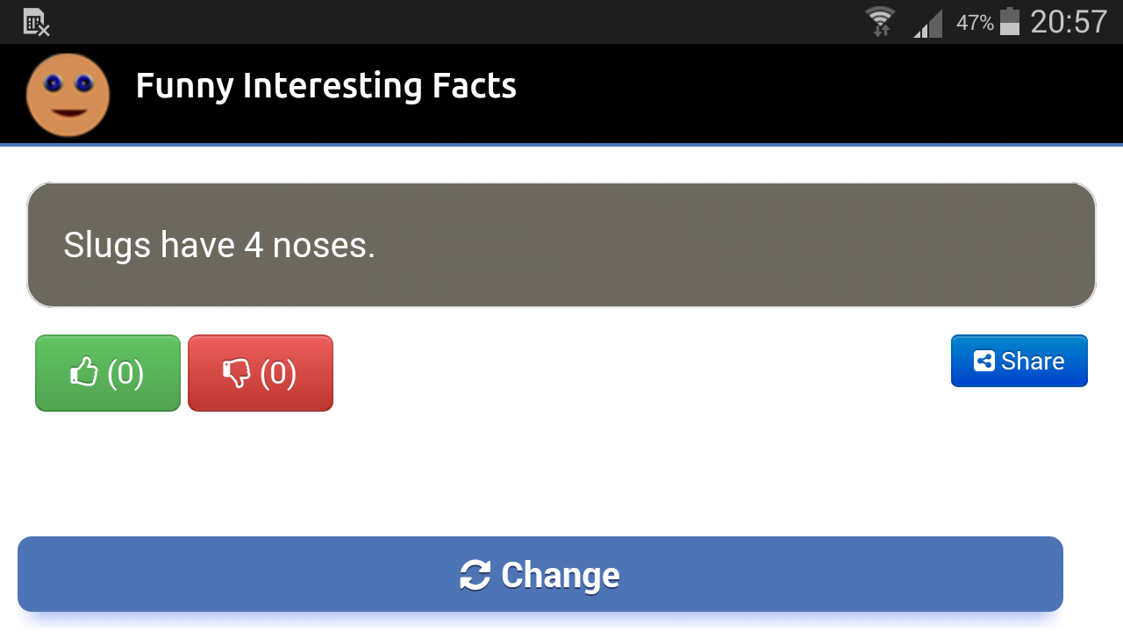This screenshot has width=1123, height=632.
Task: Click the thumbs down icon
Action: tap(237, 374)
